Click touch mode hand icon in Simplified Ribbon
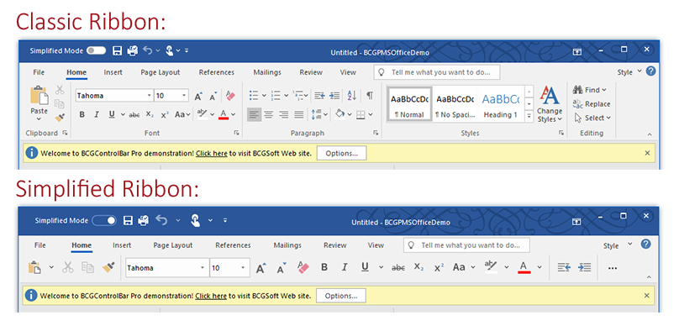 [195, 220]
